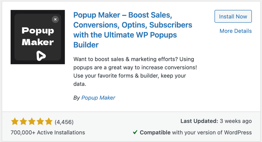Screen dimensions: 262x142
Task: Select the fourth rating star
Action: [x=40, y=122]
